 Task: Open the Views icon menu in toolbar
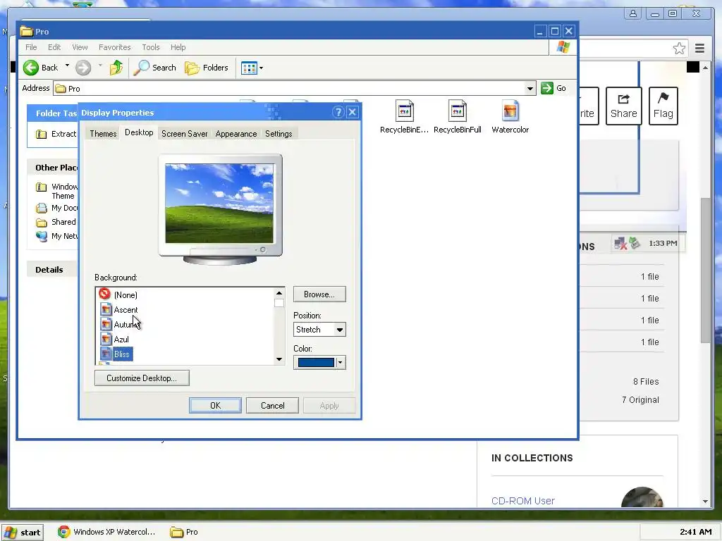[252, 68]
